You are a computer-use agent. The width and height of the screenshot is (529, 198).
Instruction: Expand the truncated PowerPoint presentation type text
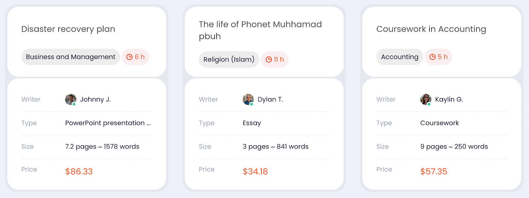tap(108, 123)
